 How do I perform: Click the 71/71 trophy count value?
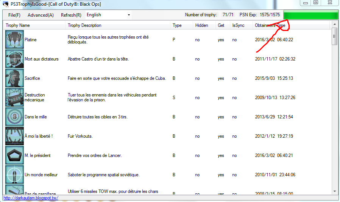[228, 15]
